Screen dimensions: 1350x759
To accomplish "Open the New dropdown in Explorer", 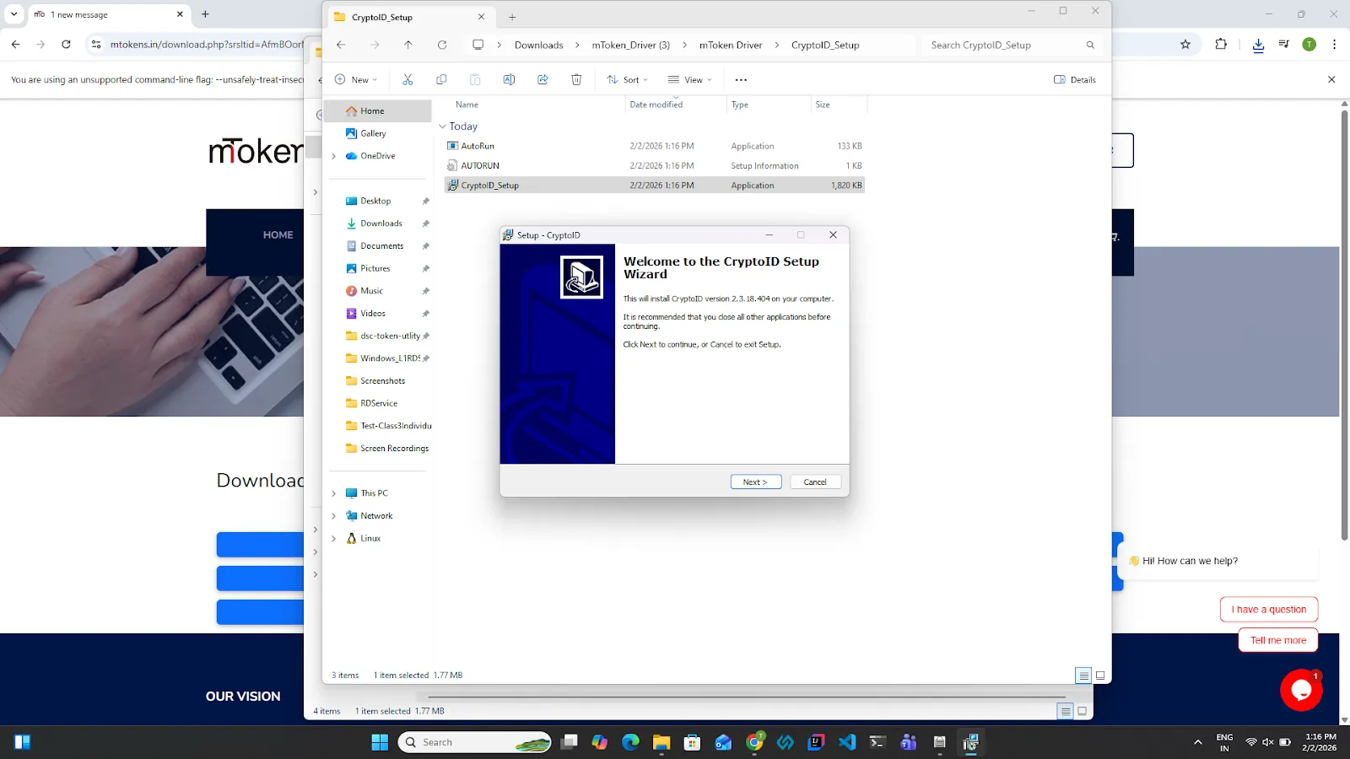I will (x=356, y=79).
